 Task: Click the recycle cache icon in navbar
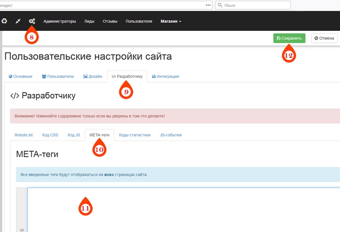coord(4,21)
